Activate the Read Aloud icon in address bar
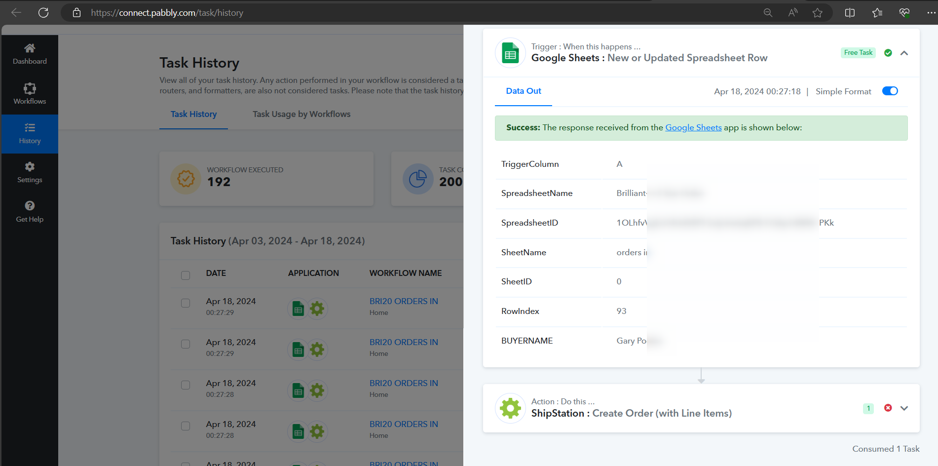938x466 pixels. coord(793,13)
